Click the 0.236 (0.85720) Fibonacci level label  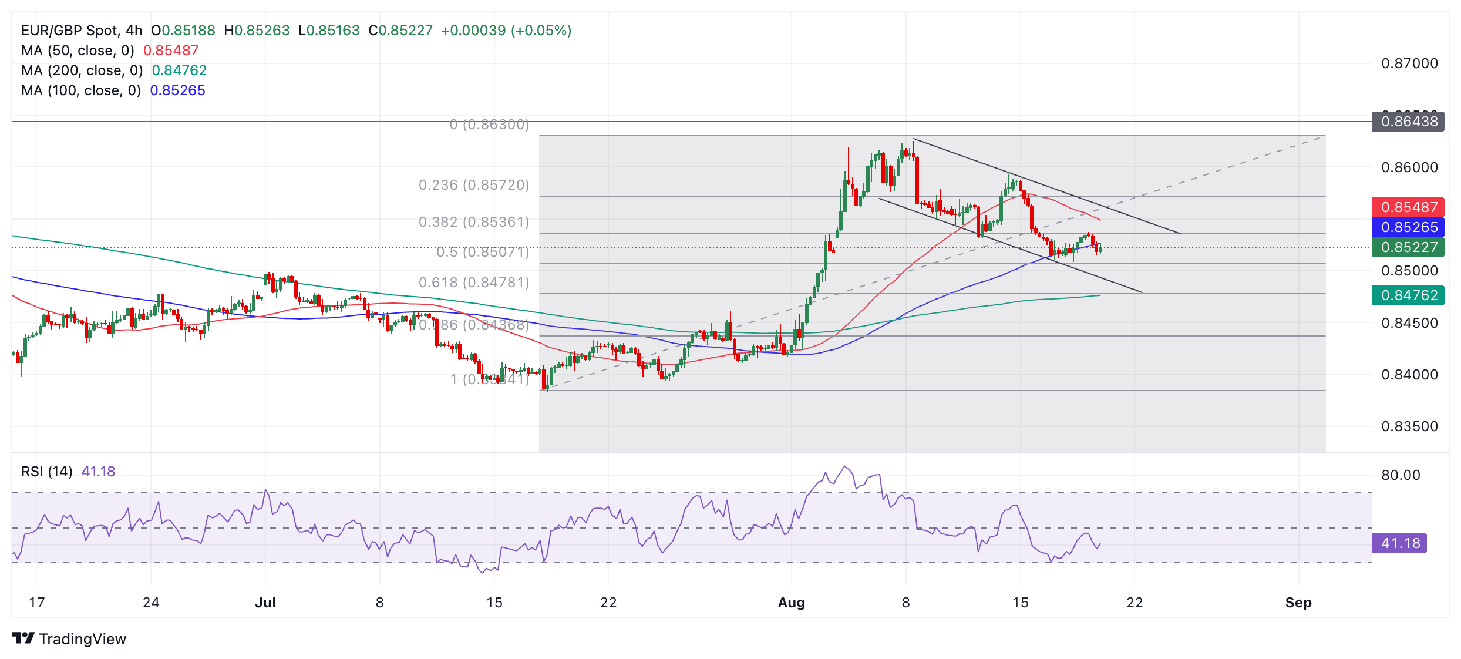[473, 185]
